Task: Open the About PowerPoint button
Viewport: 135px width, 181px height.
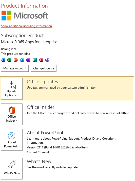Action: 12,140
